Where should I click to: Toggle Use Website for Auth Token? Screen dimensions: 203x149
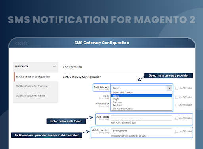click(x=176, y=118)
